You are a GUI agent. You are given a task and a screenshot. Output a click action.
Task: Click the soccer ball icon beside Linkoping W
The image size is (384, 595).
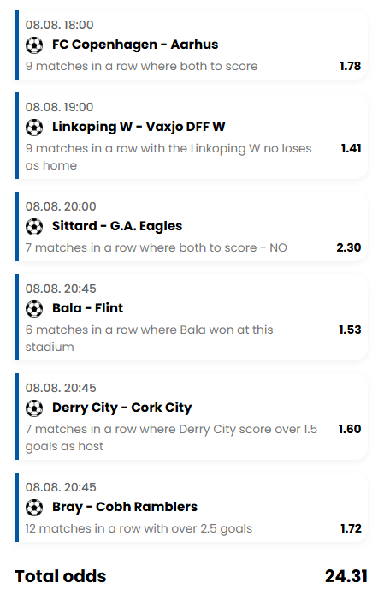(x=34, y=127)
